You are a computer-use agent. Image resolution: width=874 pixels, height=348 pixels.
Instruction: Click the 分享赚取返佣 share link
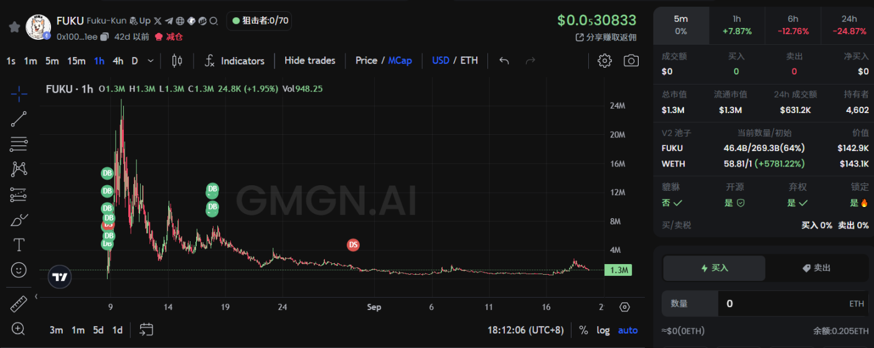click(606, 37)
